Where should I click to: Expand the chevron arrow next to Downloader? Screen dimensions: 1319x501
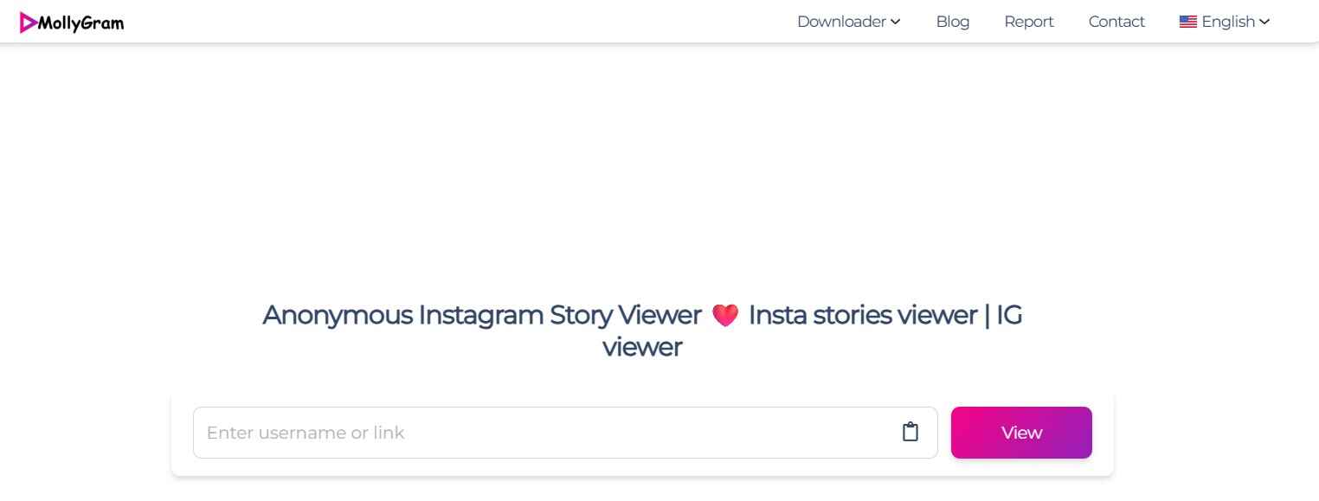tap(895, 22)
